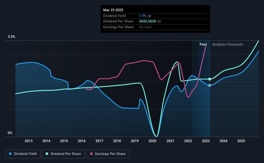Click the 2014 x-axis label
Image resolution: width=264 pixels, height=163 pixels.
[x=46, y=141]
